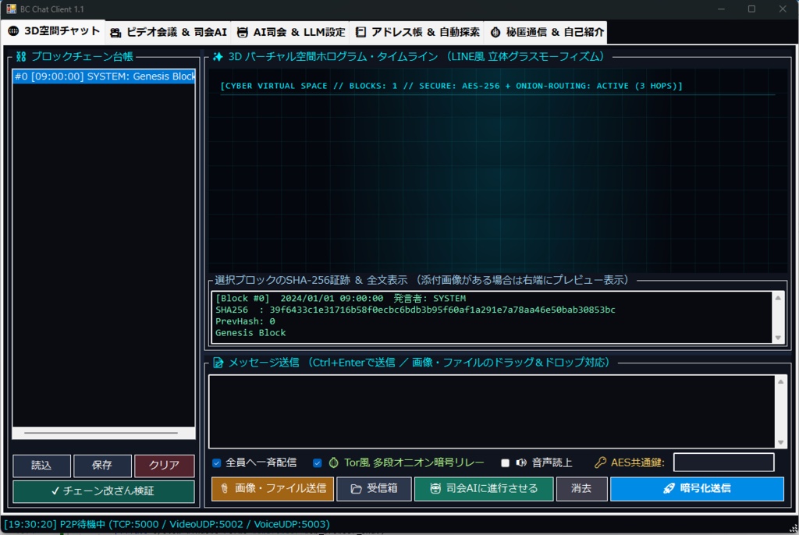Screen dimensions: 799x535
Task: Click the P2P待機中 status bar text
Action: tap(167, 524)
